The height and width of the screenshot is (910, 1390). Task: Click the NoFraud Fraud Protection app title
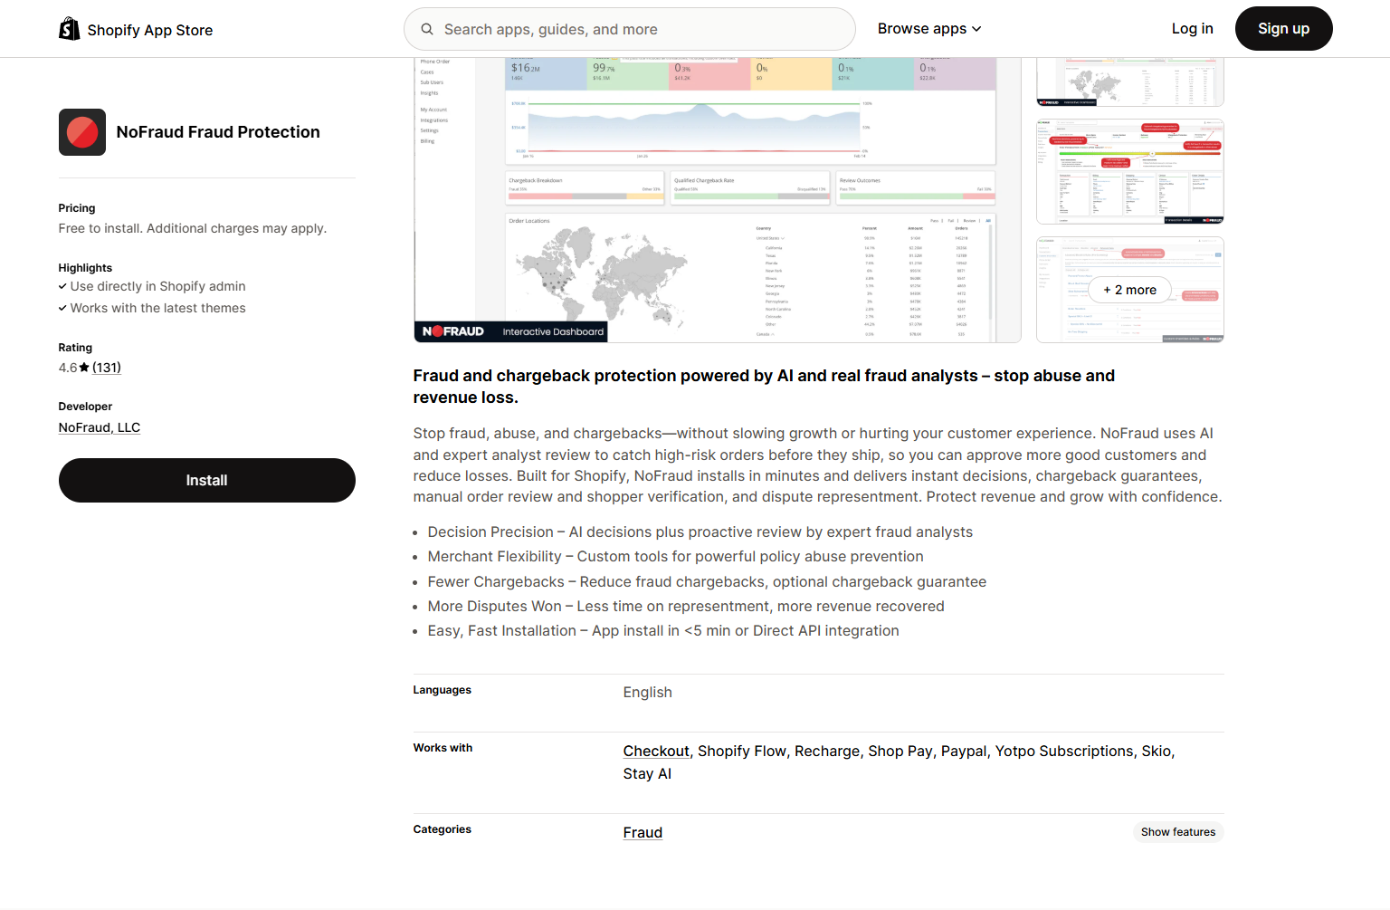click(x=218, y=132)
